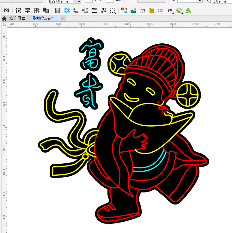The height and width of the screenshot is (233, 232).
Task: Click the 1200 mark on vertical ruler
Action: point(4,126)
